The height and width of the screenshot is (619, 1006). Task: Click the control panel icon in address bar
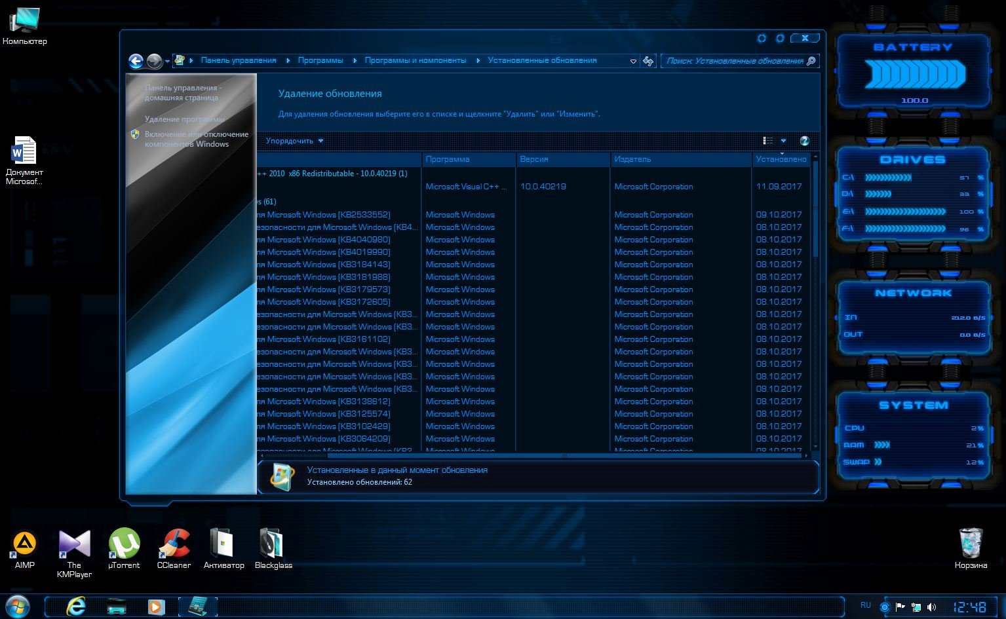click(x=180, y=60)
